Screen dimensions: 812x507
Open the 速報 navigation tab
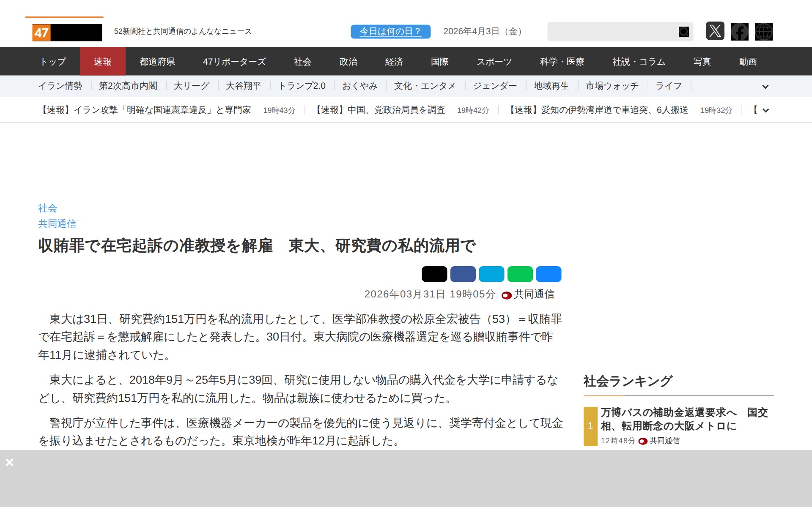coord(102,62)
